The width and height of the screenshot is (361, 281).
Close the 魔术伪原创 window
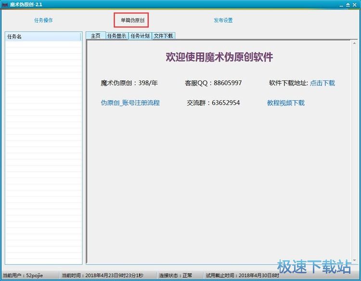[355, 4]
